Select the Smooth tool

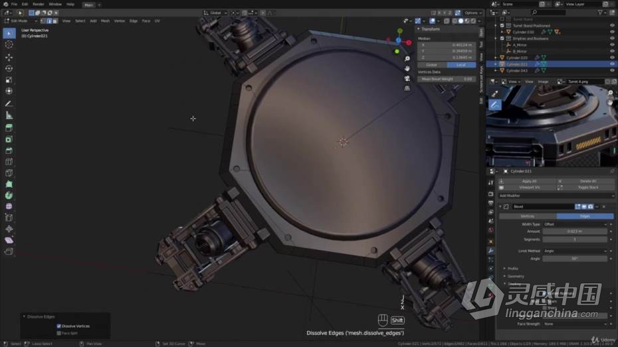pos(9,206)
